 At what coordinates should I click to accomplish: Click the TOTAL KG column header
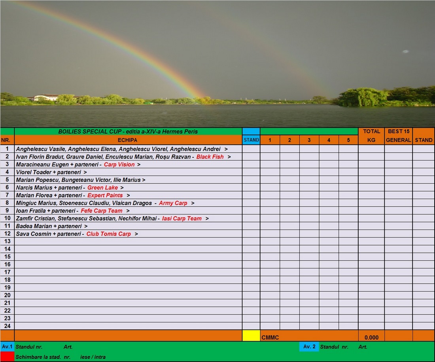click(371, 136)
